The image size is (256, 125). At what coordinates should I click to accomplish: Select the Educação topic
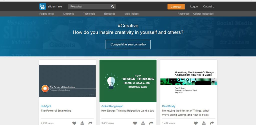pos(110,14)
